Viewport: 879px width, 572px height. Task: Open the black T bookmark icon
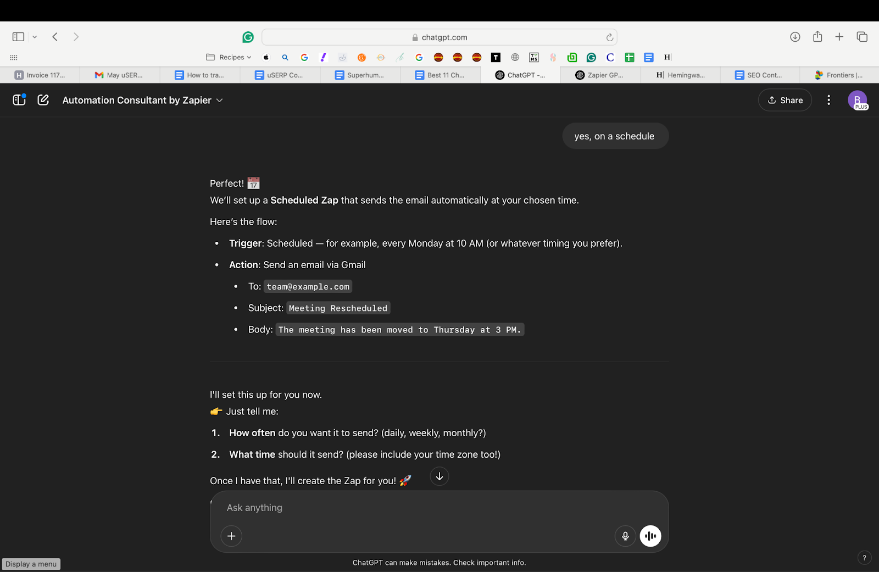(496, 57)
